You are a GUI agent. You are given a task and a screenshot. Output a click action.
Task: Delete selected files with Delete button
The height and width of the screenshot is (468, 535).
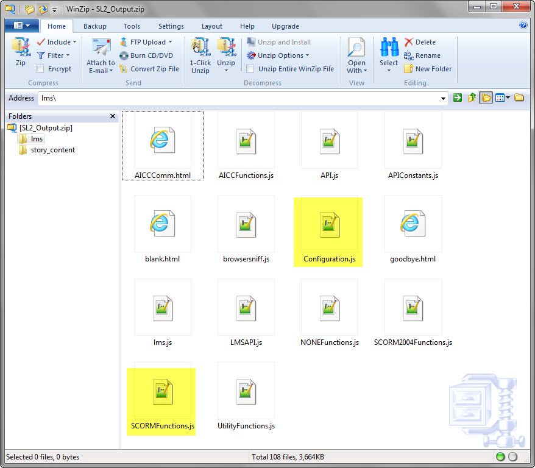[420, 42]
